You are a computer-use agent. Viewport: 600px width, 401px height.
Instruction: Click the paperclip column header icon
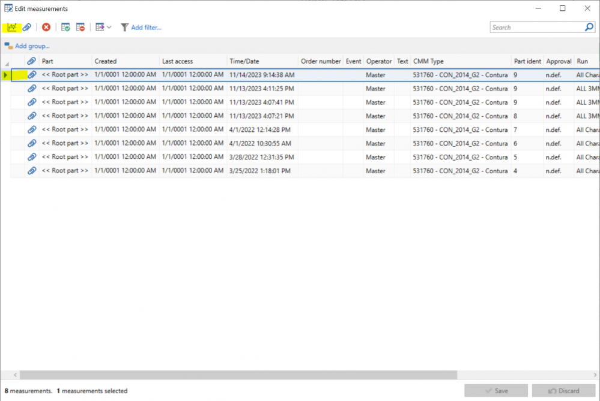(x=32, y=61)
